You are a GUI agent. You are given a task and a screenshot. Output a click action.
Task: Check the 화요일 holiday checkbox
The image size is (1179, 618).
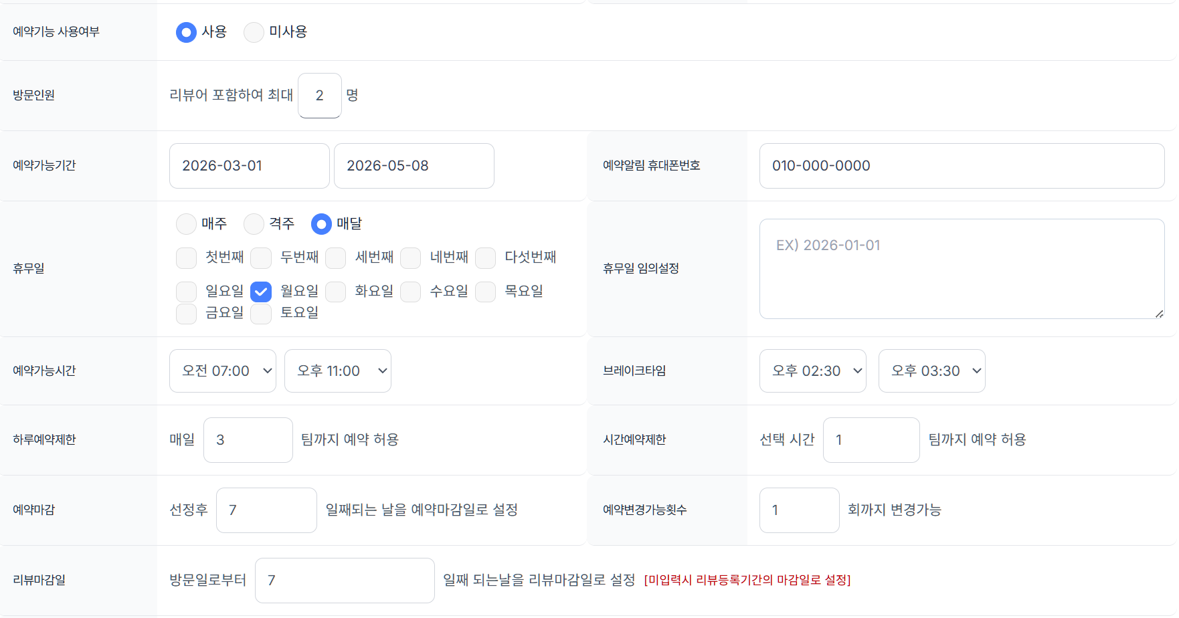(x=335, y=292)
